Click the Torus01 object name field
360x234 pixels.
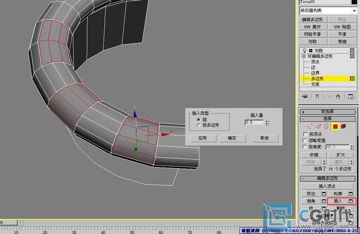click(x=325, y=2)
